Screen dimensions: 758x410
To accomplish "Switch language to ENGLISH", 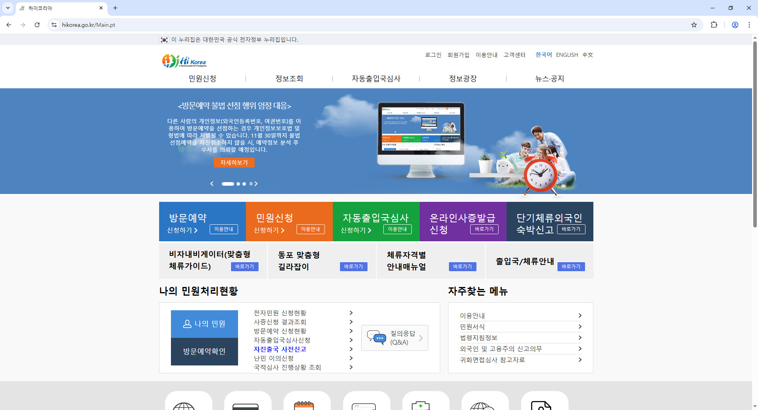I will [567, 55].
